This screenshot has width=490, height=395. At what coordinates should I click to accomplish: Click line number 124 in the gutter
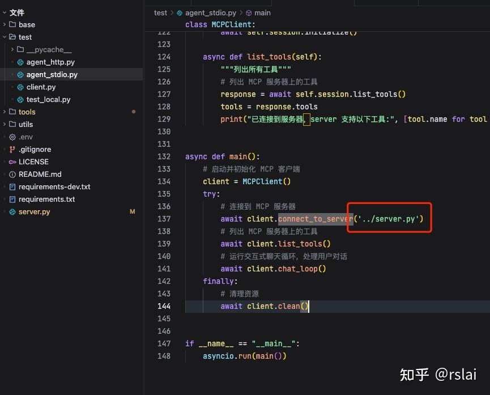pos(164,57)
